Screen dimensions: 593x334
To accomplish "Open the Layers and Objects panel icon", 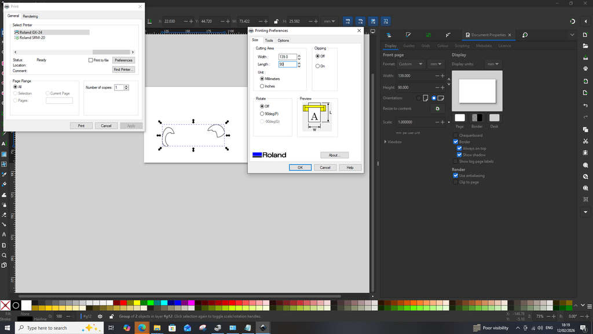I will [389, 35].
